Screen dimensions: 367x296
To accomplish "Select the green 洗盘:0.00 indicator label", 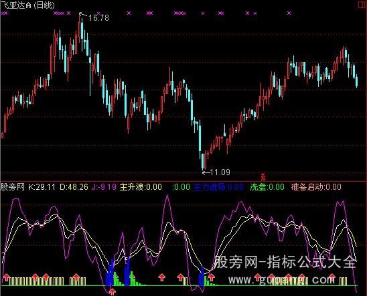I will [267, 187].
